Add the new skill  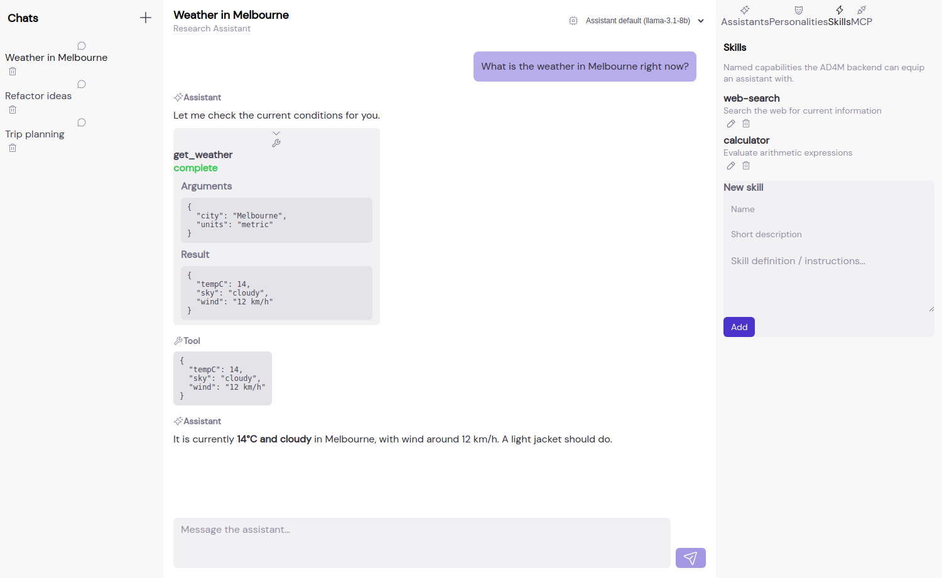point(739,327)
